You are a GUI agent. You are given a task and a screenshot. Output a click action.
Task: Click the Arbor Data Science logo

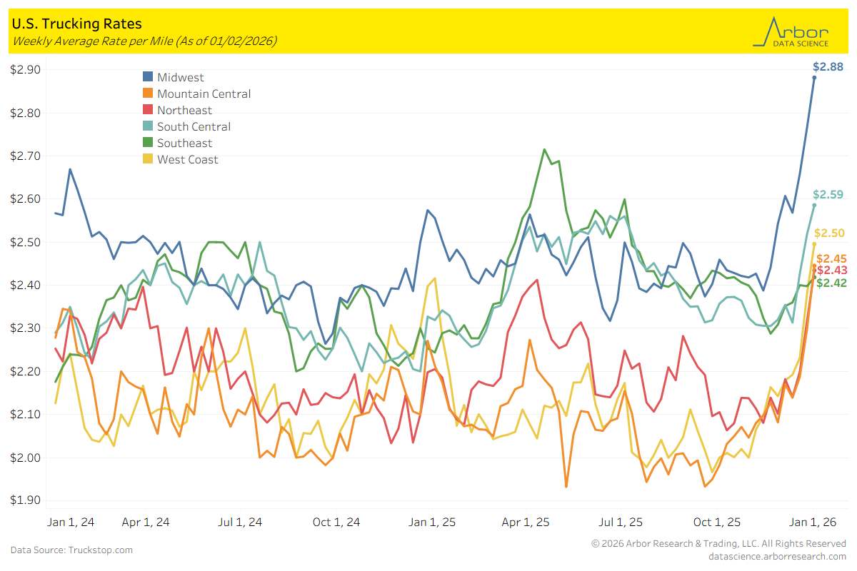click(x=791, y=31)
